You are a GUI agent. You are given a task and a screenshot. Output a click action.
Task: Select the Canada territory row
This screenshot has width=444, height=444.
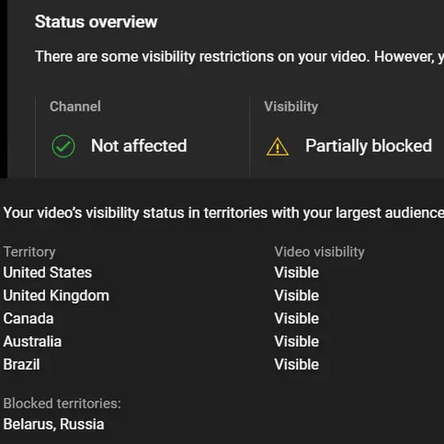point(222,319)
